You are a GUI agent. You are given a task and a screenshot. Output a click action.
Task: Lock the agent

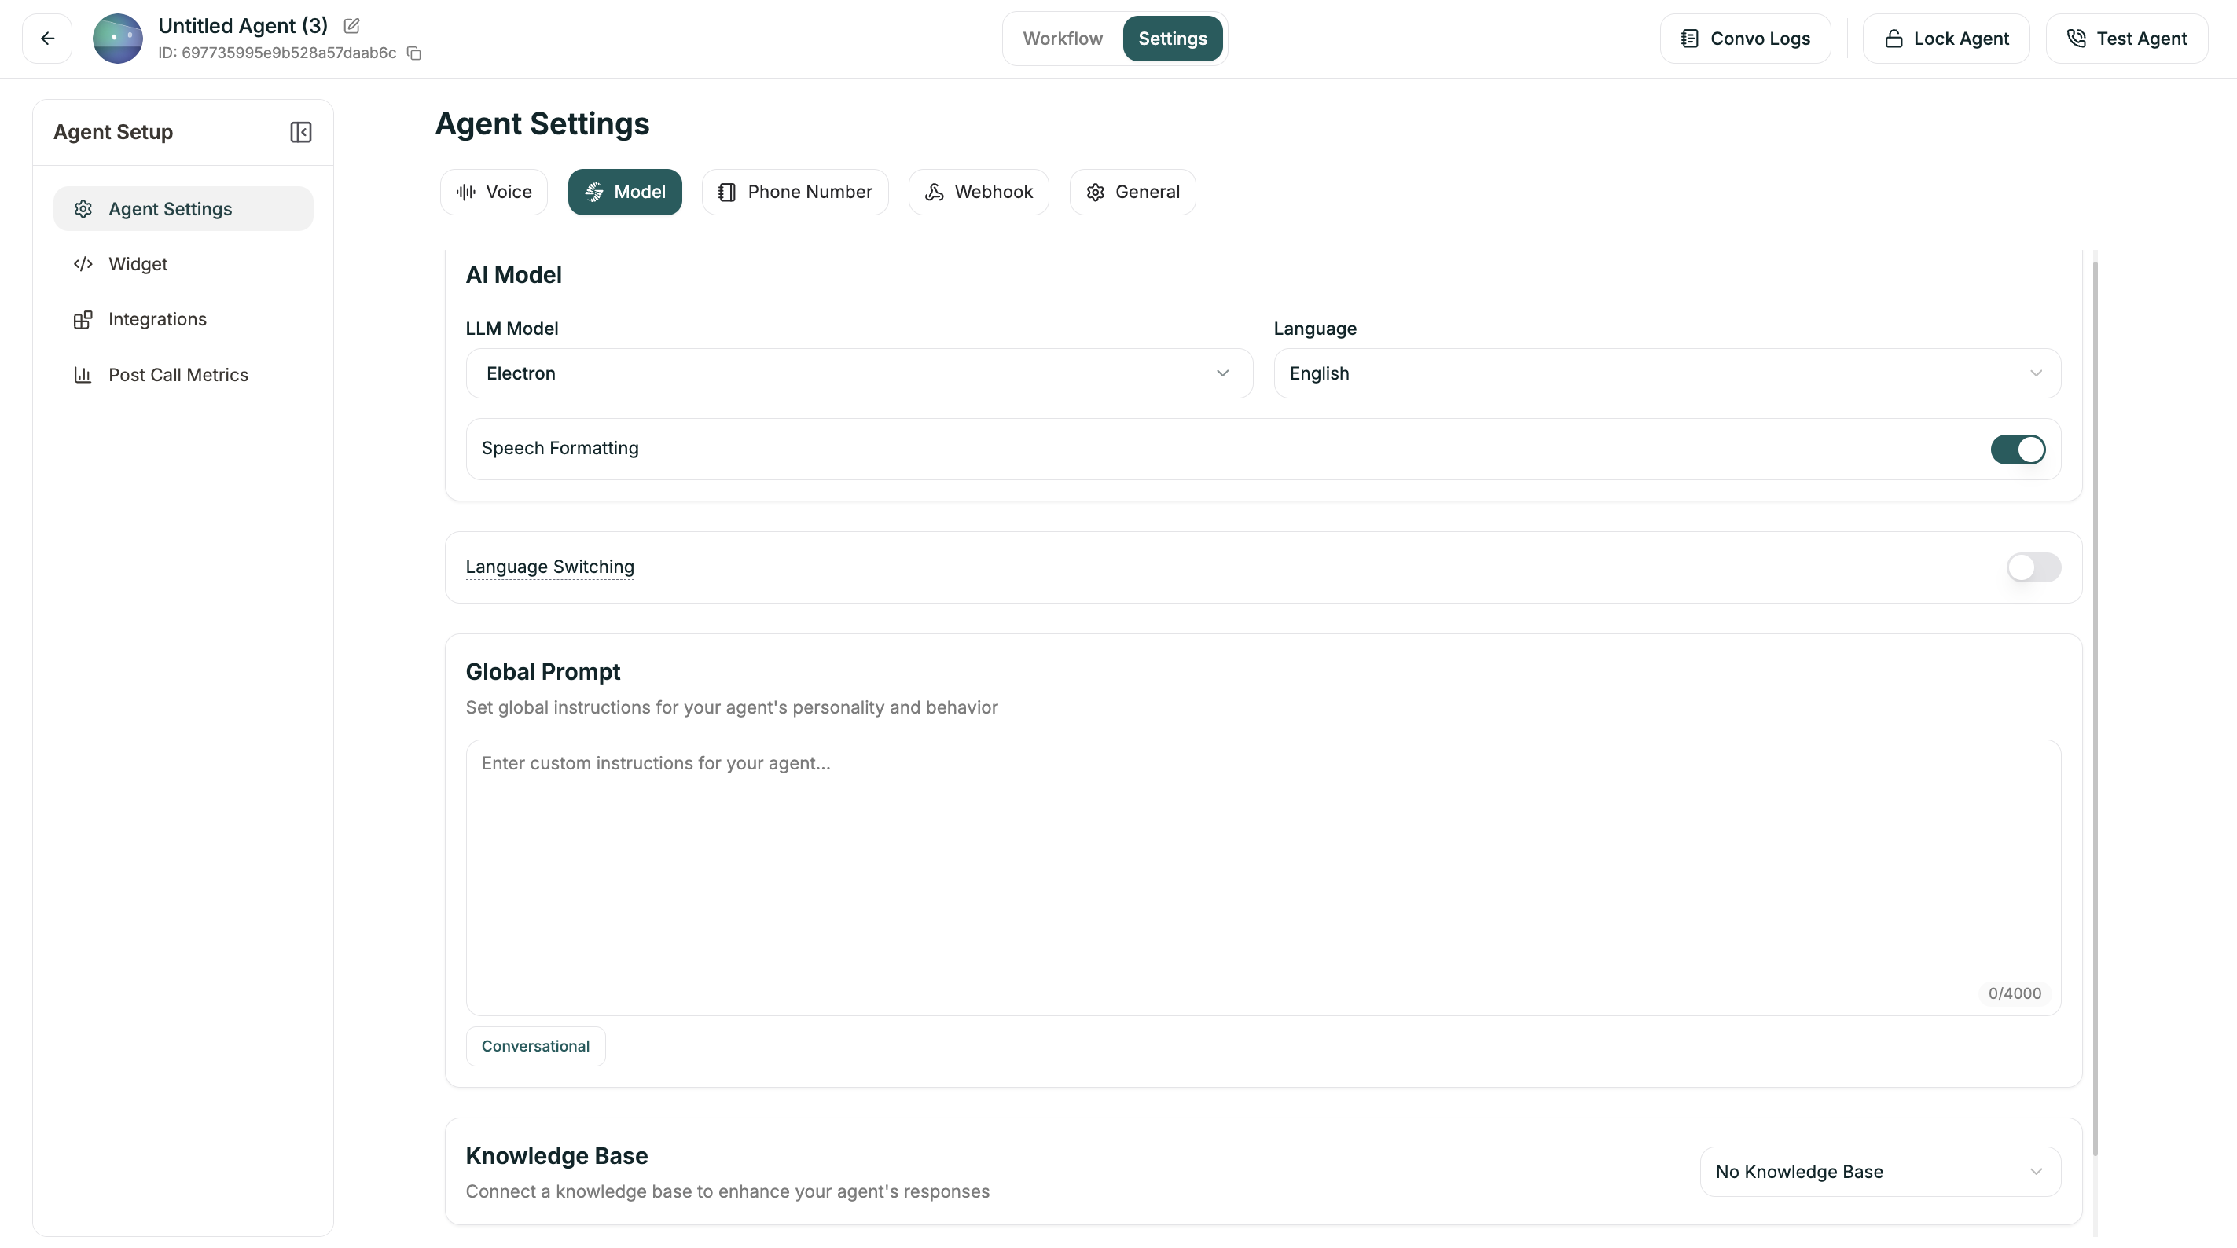click(x=1945, y=39)
